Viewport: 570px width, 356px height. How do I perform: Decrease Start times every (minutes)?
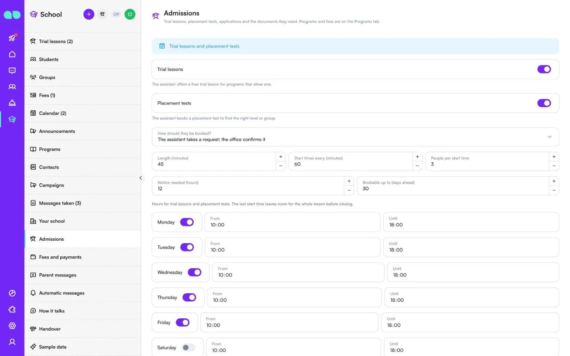point(417,166)
